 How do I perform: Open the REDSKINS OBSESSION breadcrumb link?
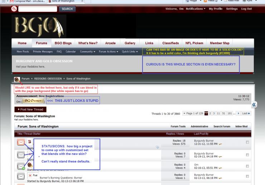(48, 79)
